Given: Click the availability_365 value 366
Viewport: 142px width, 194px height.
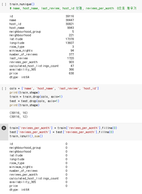Looking at the screenshot, I should pyautogui.click(x=71, y=69).
